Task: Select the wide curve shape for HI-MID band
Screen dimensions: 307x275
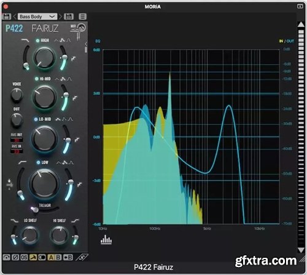Action: 57,79
